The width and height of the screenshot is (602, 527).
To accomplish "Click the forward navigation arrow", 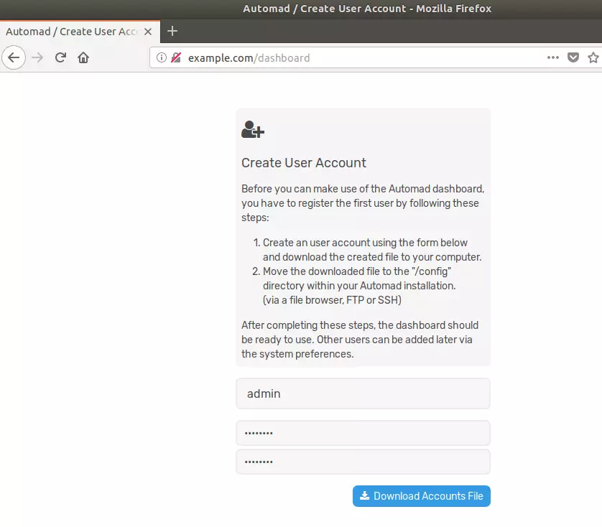I will click(37, 57).
